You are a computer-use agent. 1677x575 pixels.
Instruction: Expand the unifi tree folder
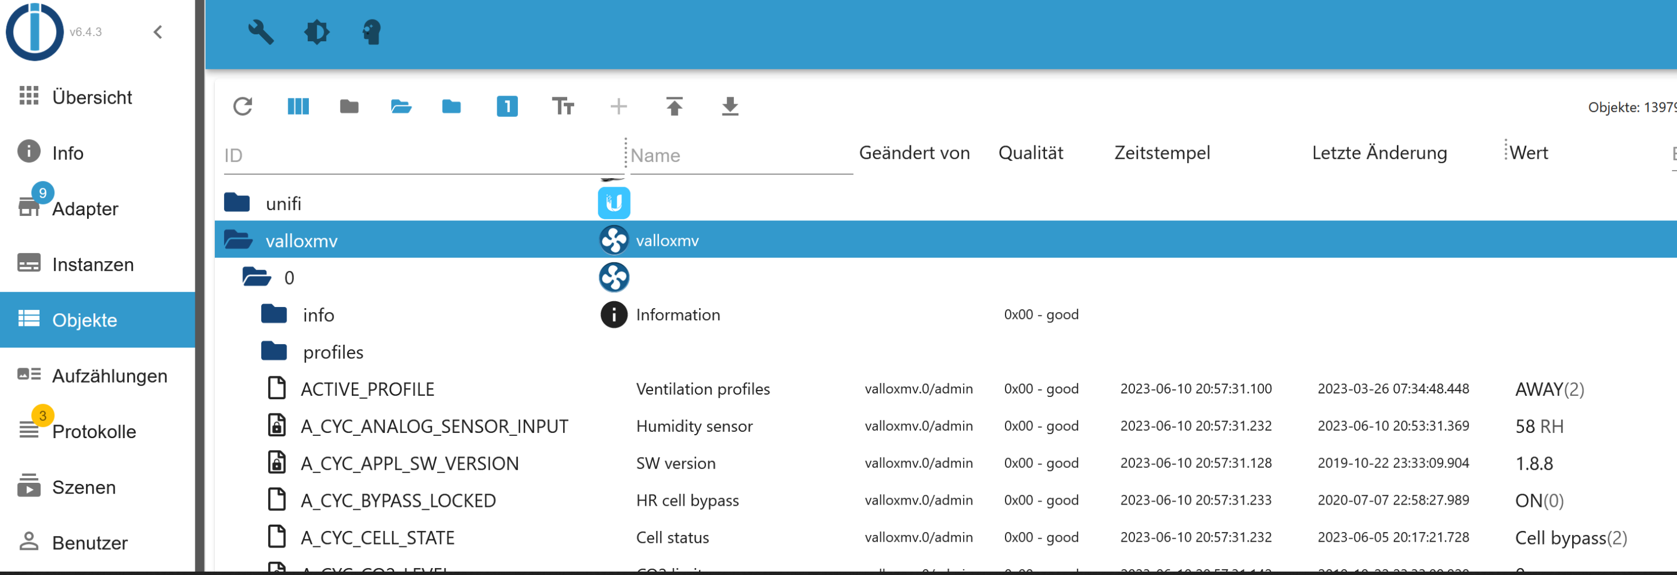pos(238,202)
